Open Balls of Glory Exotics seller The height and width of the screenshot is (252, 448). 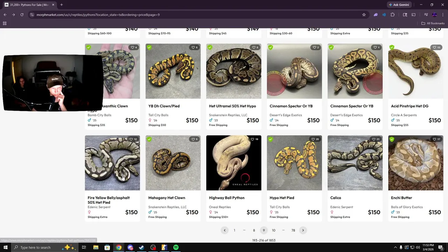click(407, 207)
